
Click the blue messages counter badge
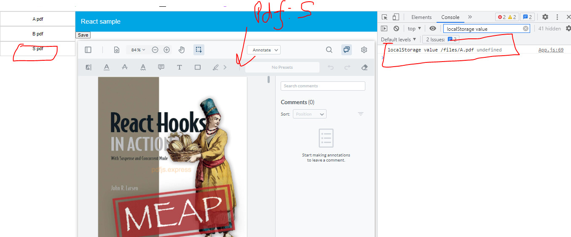pyautogui.click(x=527, y=17)
